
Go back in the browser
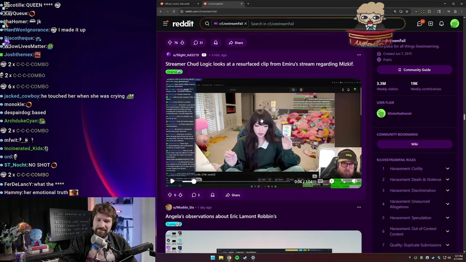(161, 12)
